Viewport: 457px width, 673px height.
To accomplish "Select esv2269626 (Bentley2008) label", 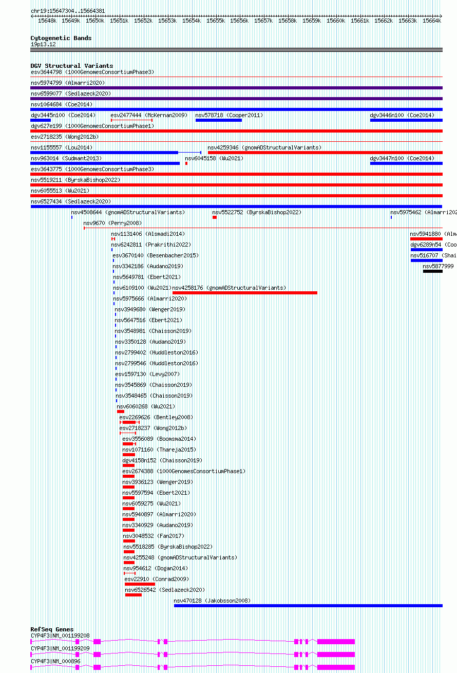I will pyautogui.click(x=157, y=417).
